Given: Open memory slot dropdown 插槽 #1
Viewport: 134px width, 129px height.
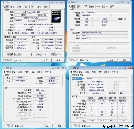Looking at the screenshot, I should [79, 79].
